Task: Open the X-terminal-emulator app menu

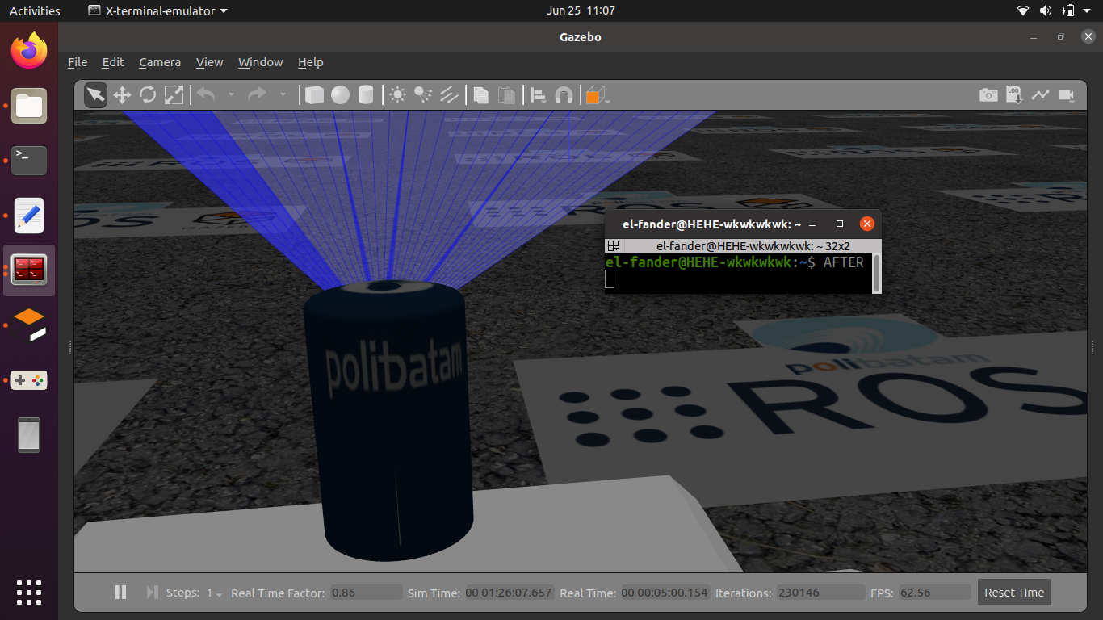Action: click(157, 10)
